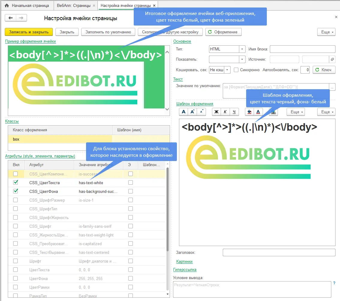Pick the background fill color tool
This screenshot has height=301, width=340.
tap(249, 112)
